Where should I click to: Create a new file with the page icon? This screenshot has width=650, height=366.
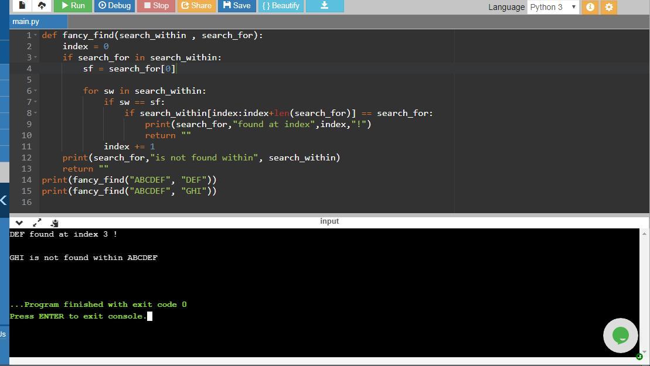click(22, 5)
